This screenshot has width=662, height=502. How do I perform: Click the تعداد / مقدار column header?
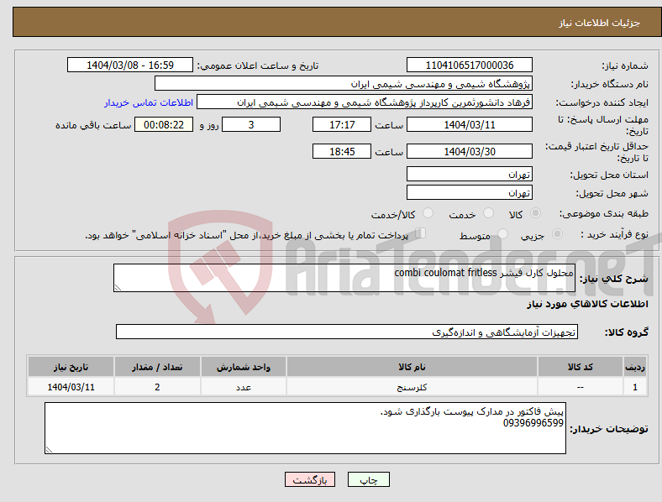(x=157, y=367)
